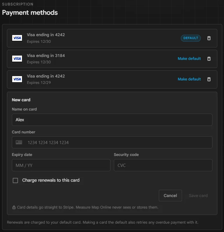
Task: Click the card icon in Card number field
Action: pos(19,143)
